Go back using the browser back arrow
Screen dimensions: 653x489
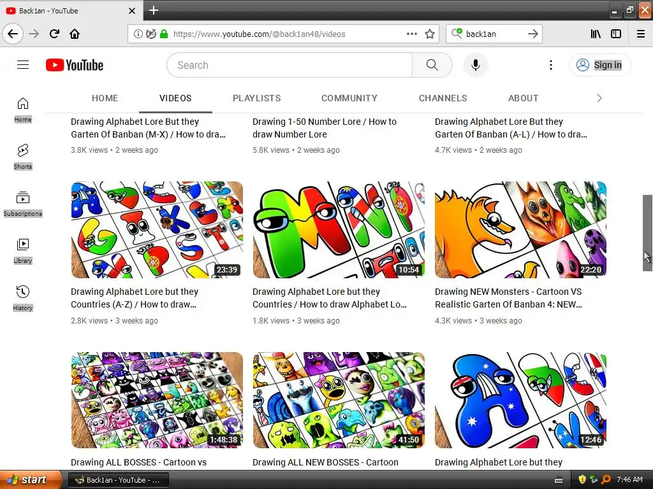coord(13,34)
